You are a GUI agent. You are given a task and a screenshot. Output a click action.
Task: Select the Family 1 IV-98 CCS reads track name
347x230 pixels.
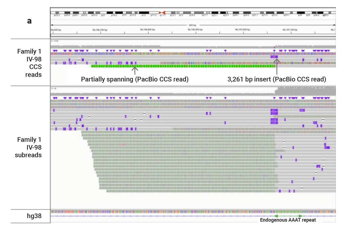click(x=30, y=63)
